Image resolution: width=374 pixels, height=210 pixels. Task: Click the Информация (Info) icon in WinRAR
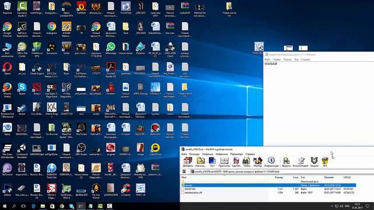[x=271, y=162]
